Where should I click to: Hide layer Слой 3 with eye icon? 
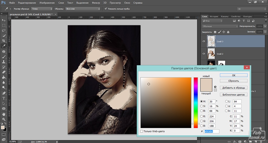click(x=204, y=41)
